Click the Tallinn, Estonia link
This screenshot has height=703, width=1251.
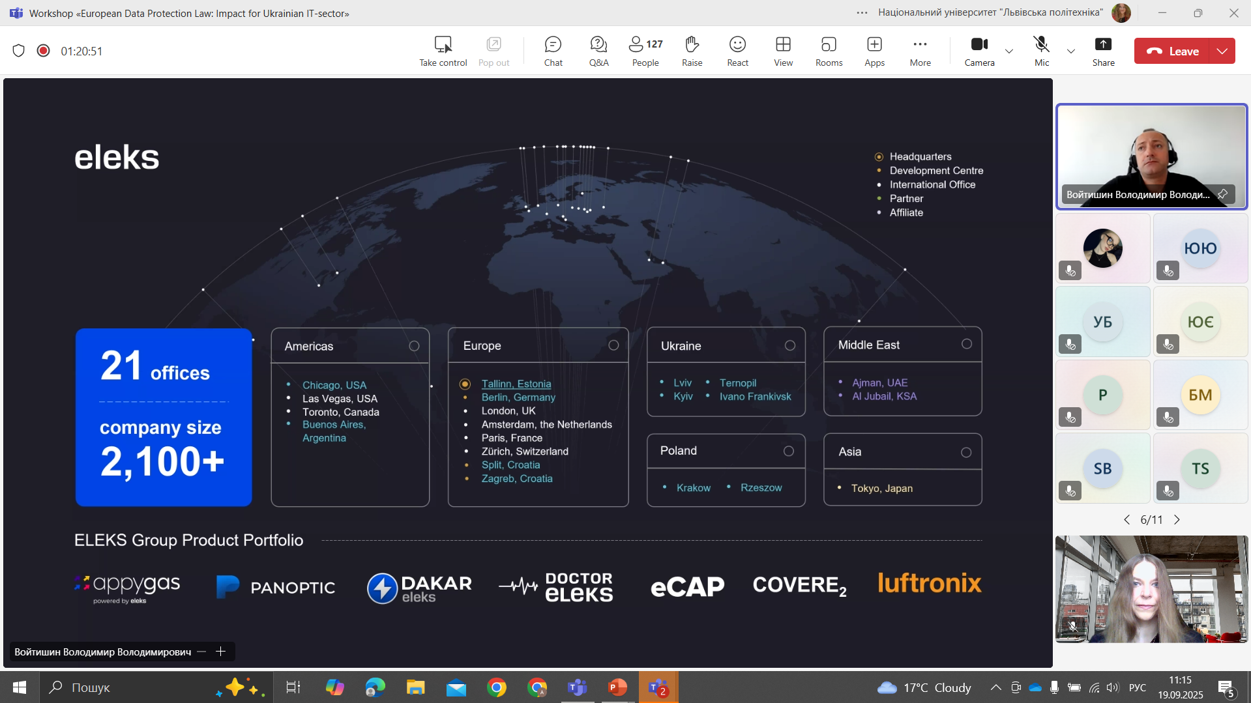tap(516, 384)
